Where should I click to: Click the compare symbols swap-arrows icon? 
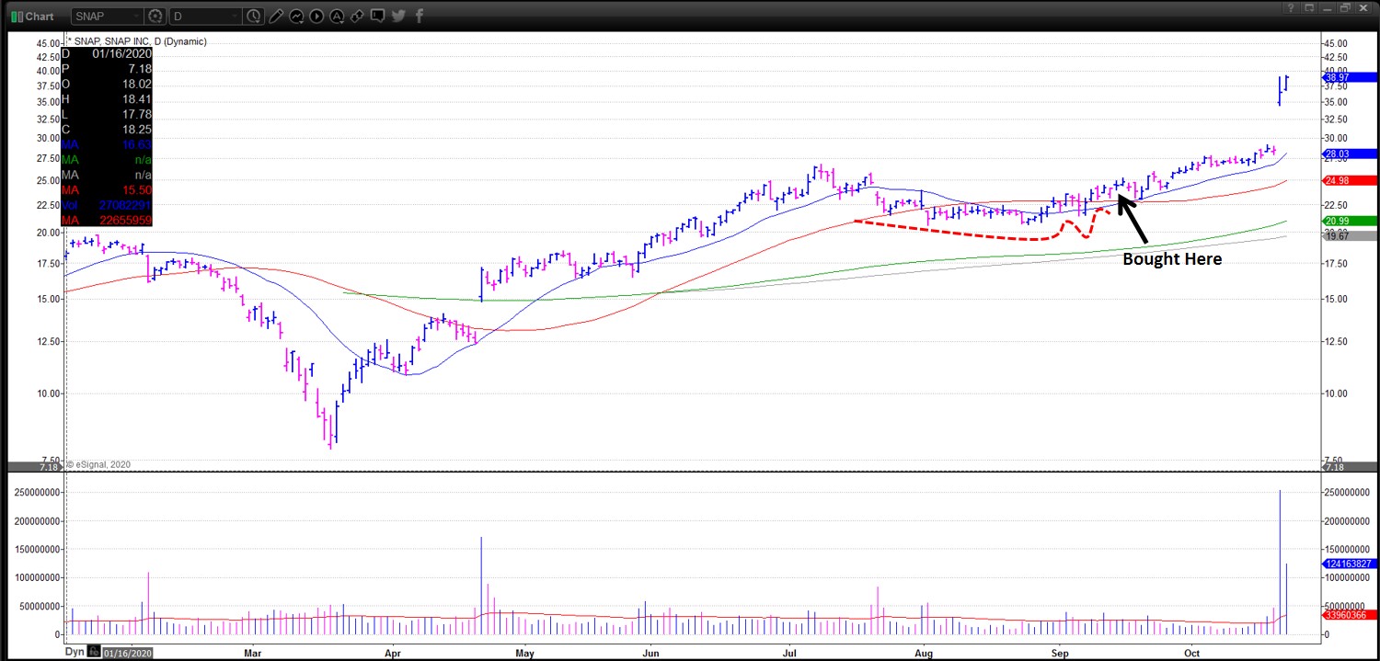[358, 15]
